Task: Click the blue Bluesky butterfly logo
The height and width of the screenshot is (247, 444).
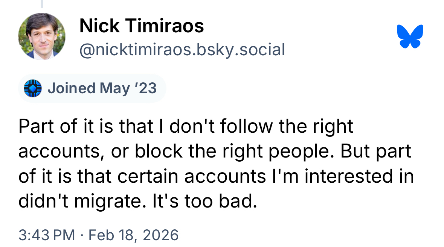Action: (x=410, y=36)
